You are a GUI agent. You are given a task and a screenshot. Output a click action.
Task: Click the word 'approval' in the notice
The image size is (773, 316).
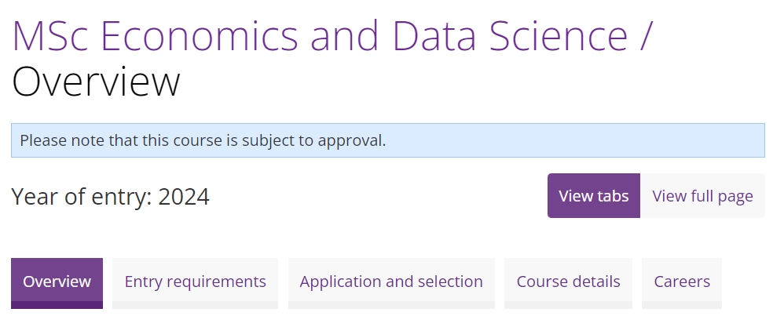click(x=355, y=141)
